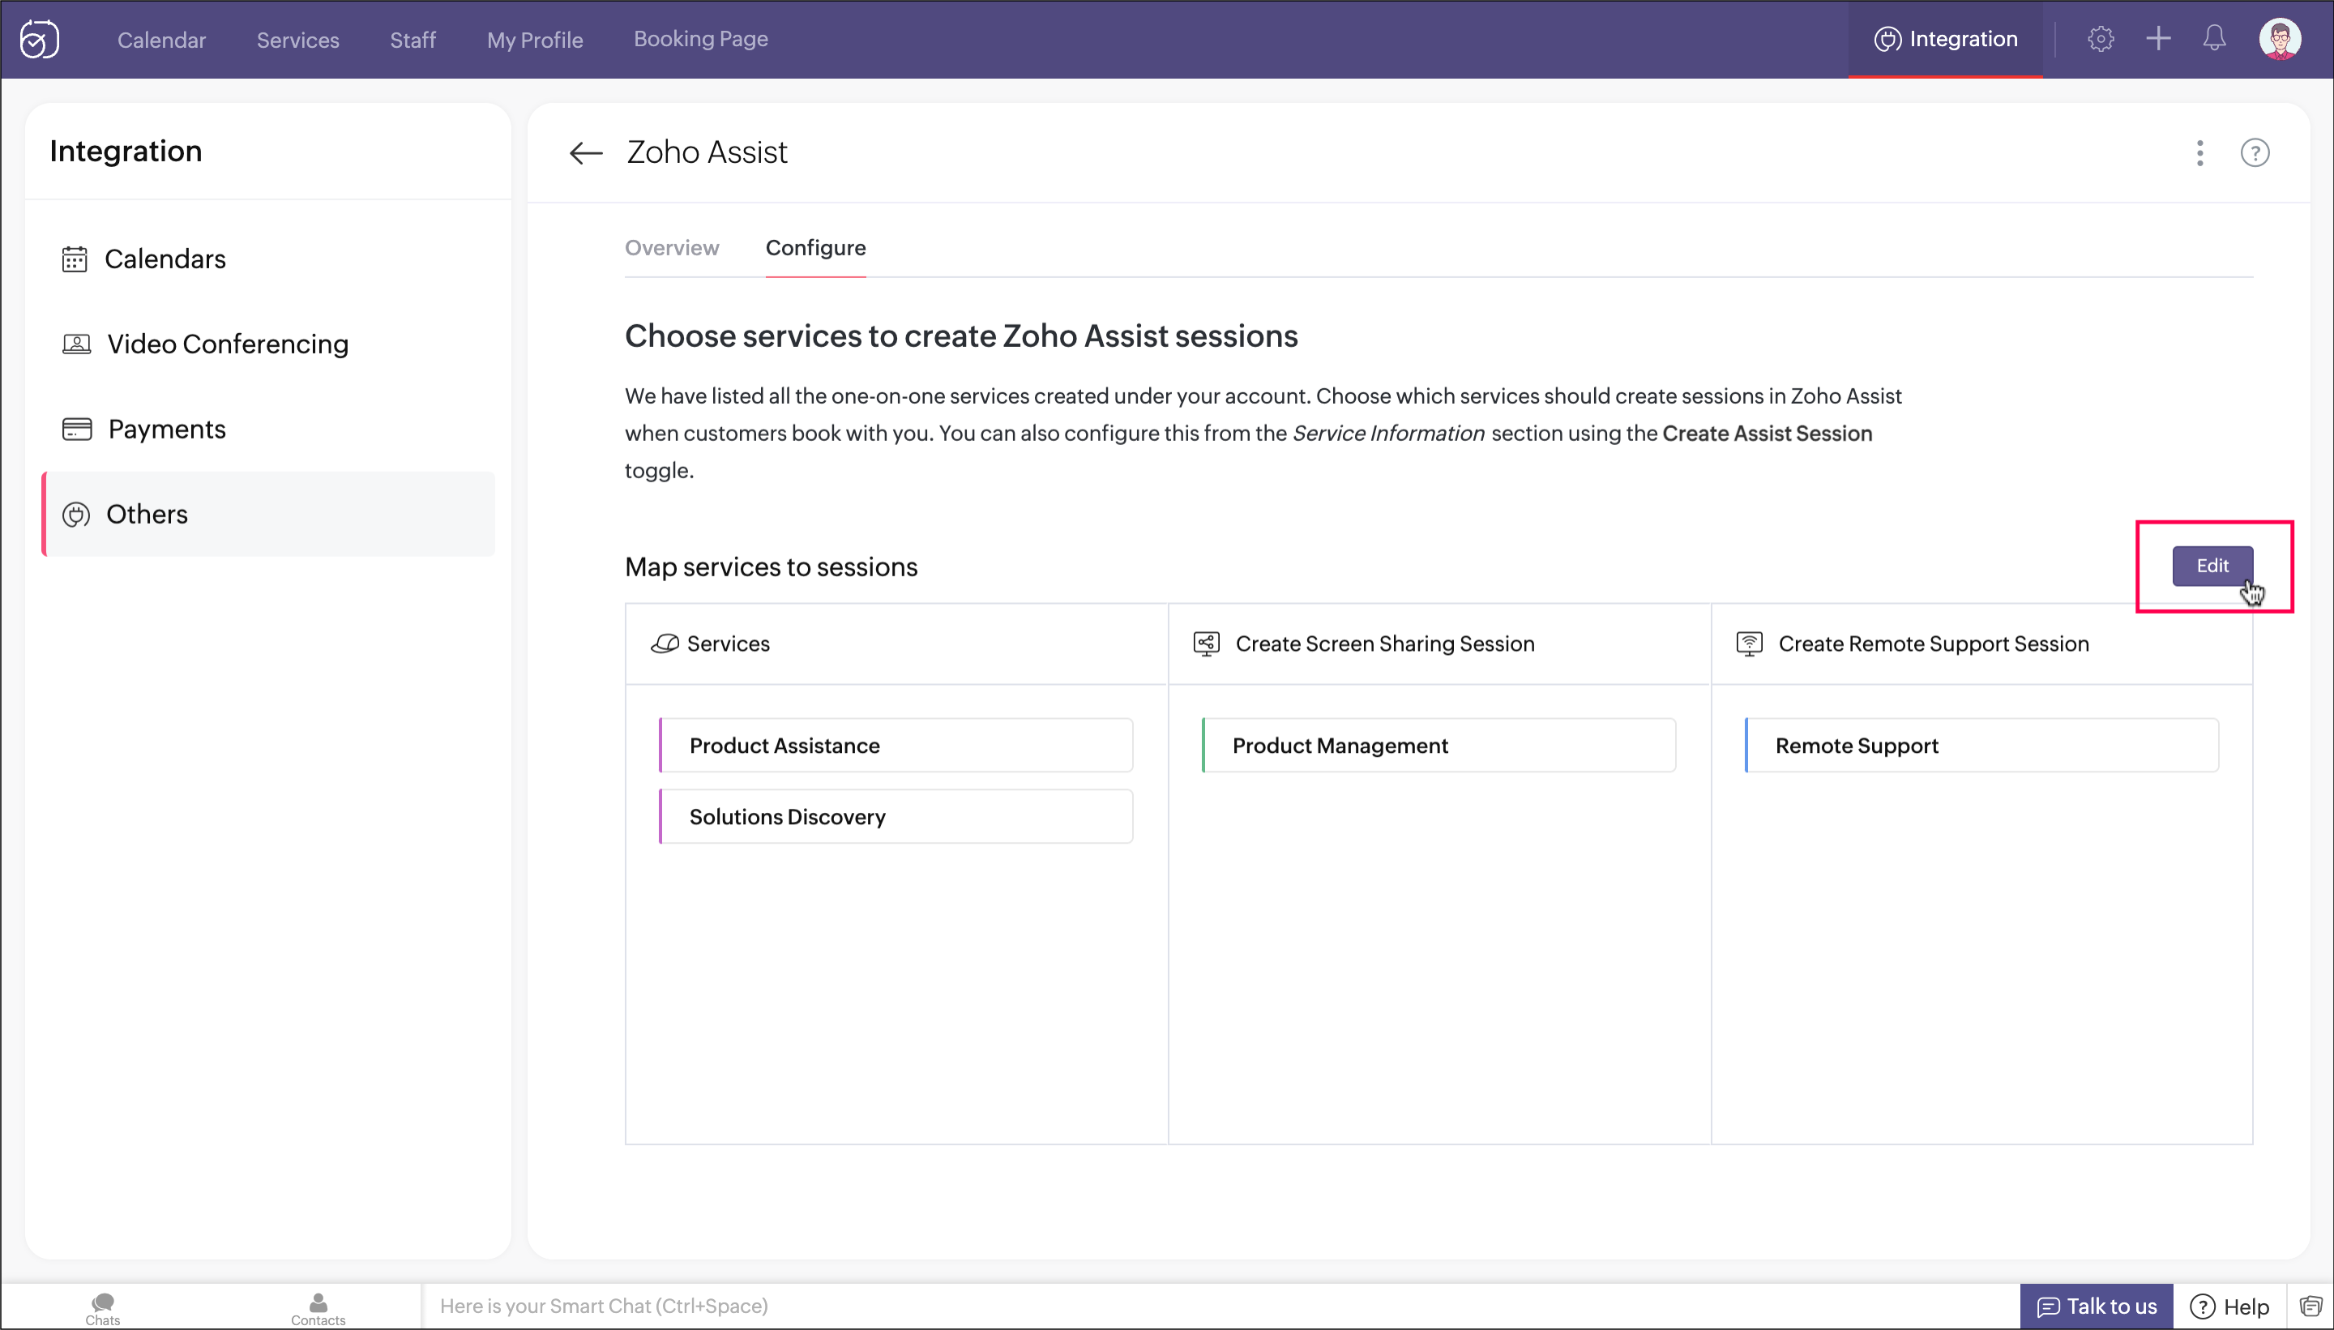
Task: Select Video Conferencing in the sidebar
Action: tap(268, 344)
